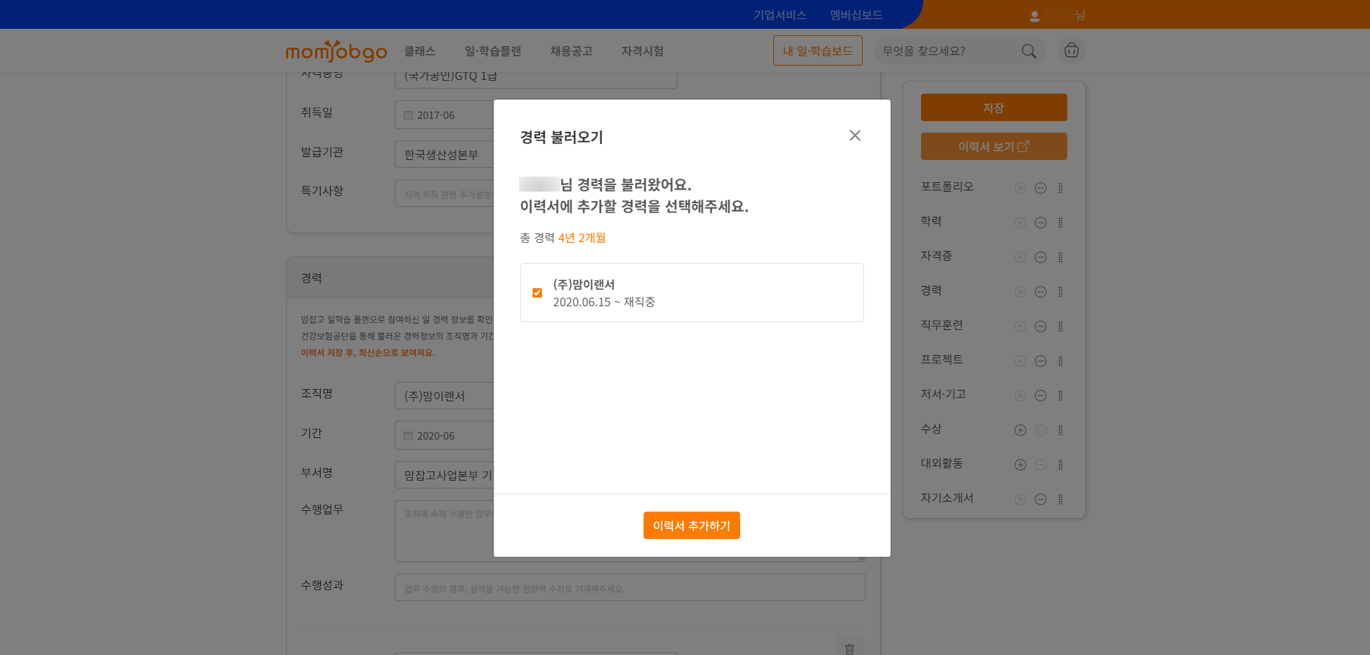The image size is (1370, 655).
Task: Add the 대외활동 section with plus icon
Action: (x=1020, y=465)
